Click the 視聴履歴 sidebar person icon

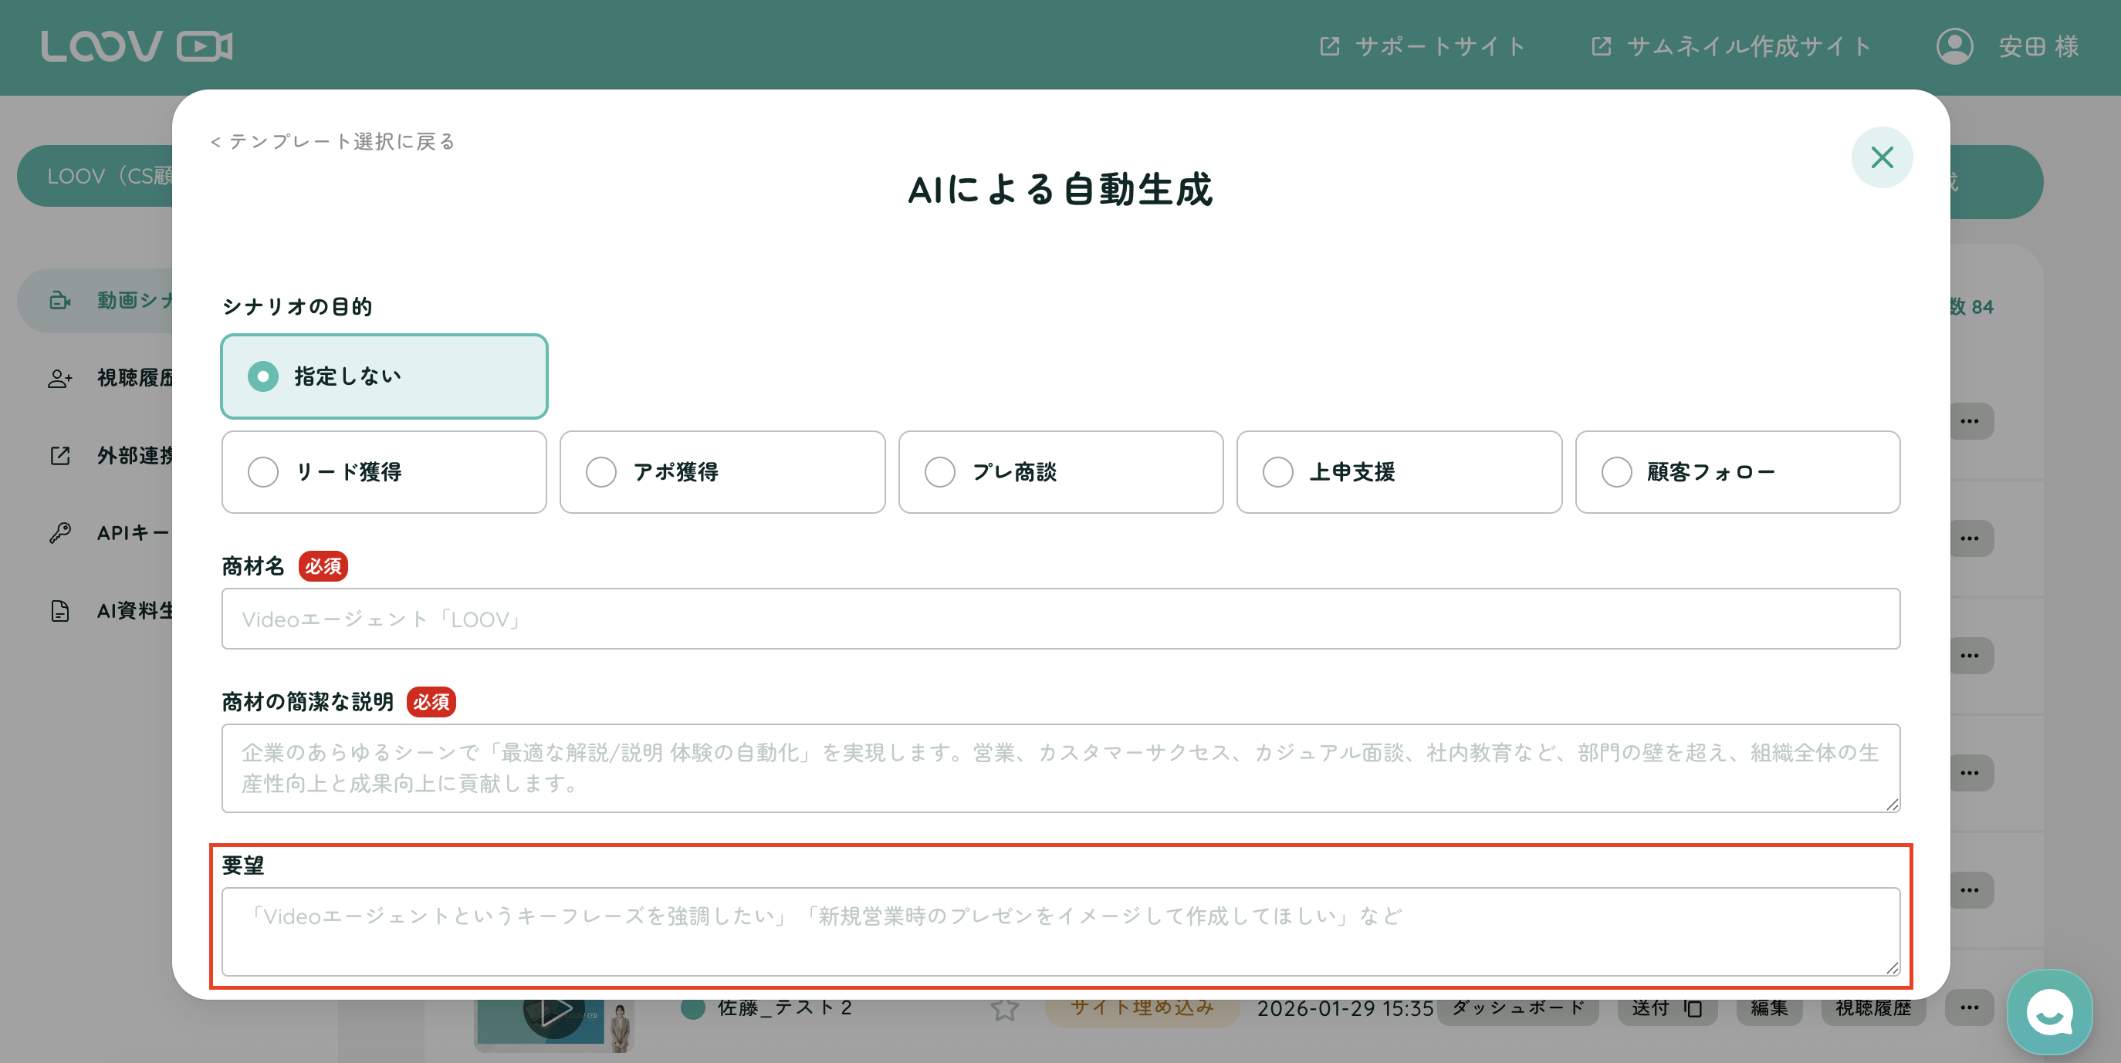[x=60, y=378]
